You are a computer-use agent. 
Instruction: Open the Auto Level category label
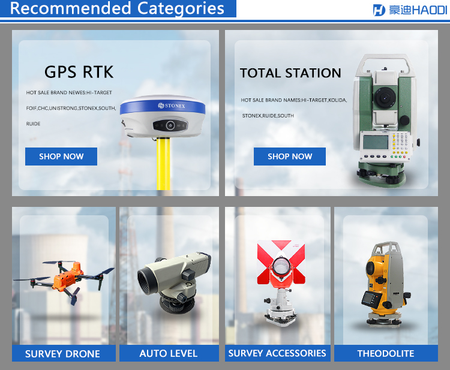pos(169,353)
